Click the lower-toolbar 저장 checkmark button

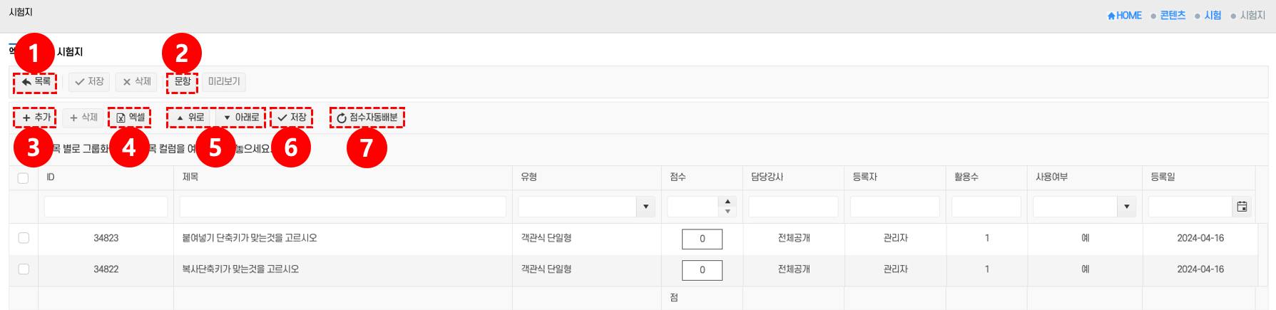click(292, 118)
